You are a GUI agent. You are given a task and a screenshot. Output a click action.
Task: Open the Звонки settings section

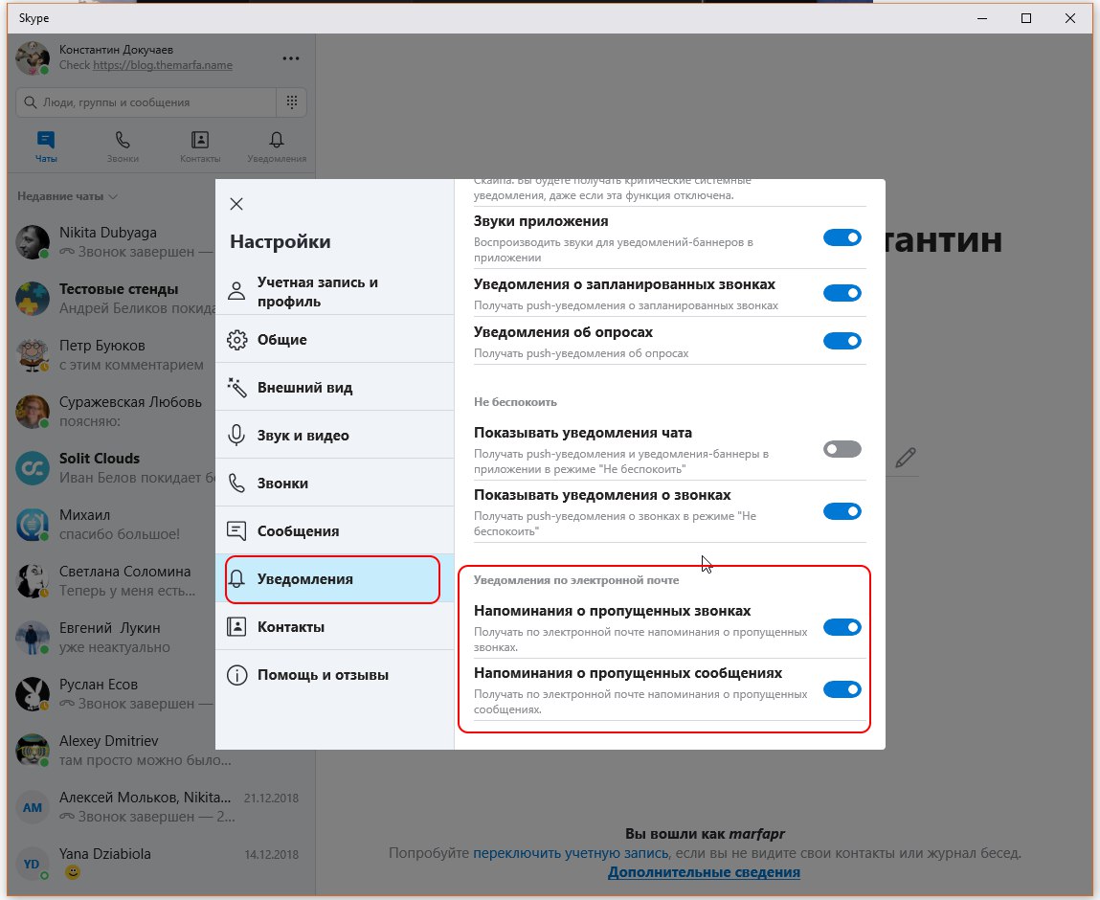(x=335, y=484)
